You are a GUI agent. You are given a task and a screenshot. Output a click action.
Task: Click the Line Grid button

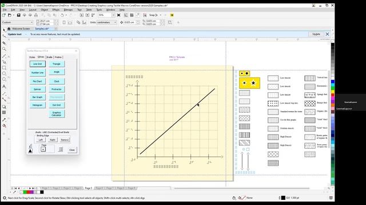tap(38, 64)
